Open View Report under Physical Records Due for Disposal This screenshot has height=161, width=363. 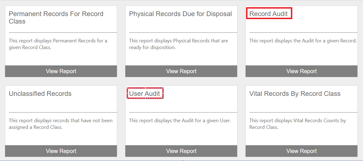tap(181, 71)
